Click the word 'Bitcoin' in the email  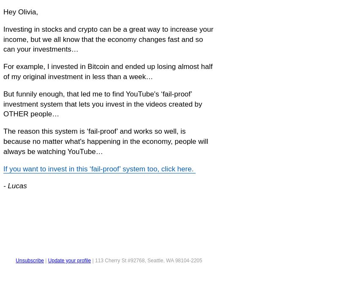click(98, 66)
